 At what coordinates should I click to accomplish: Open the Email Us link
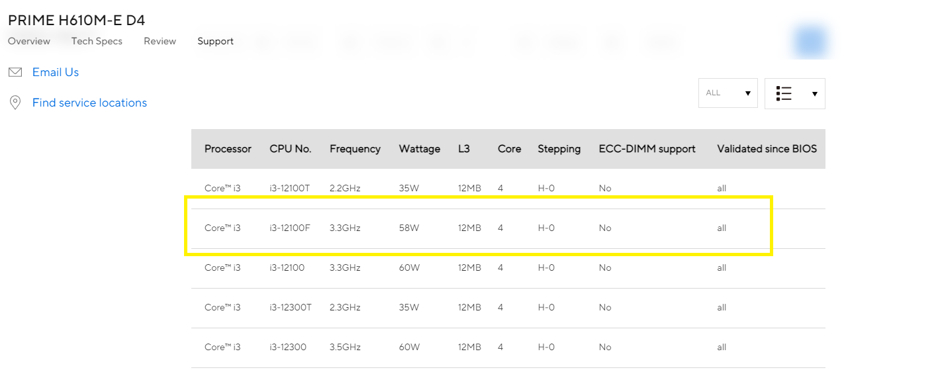pyautogui.click(x=56, y=72)
